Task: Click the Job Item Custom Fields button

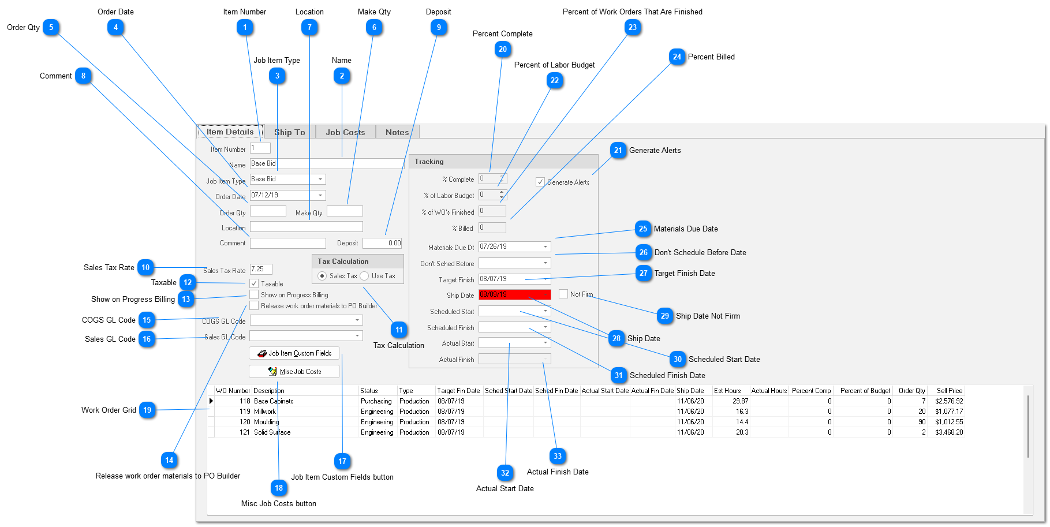Action: pos(294,353)
